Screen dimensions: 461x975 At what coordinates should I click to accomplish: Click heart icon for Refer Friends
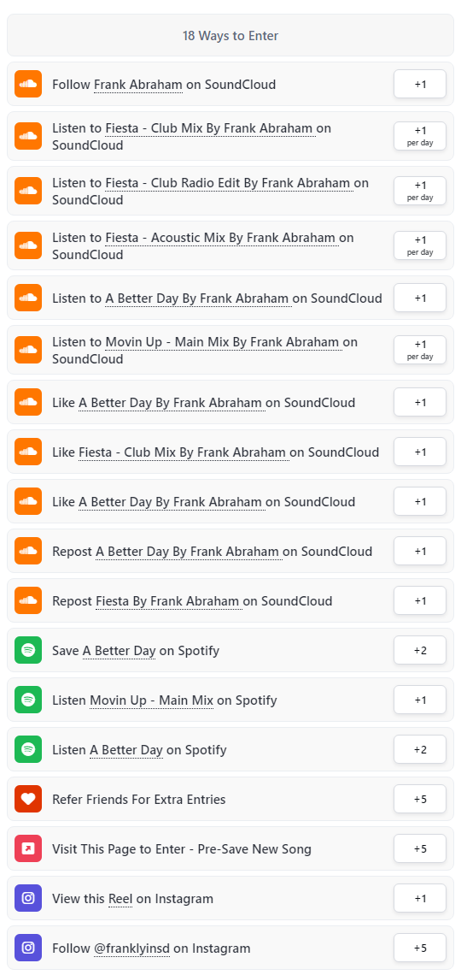[x=28, y=799]
